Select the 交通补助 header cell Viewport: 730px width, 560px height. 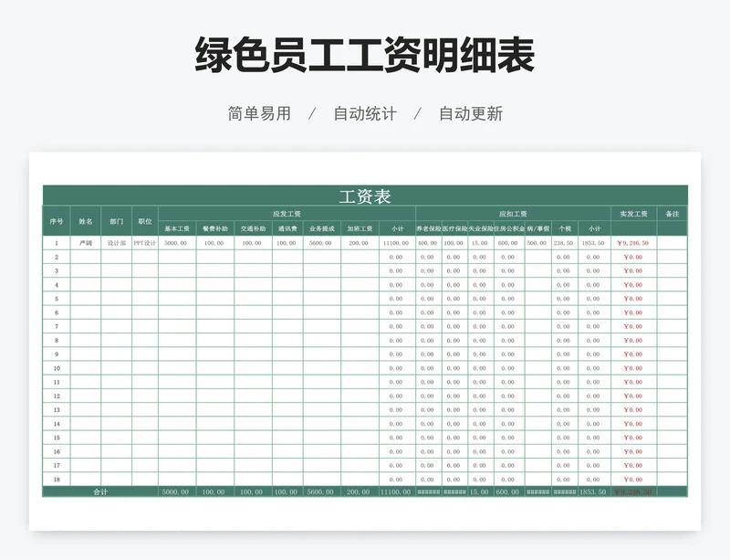(253, 228)
